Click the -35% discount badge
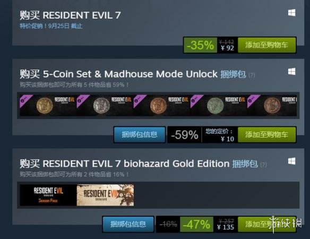Viewport: 310px width, 239px height. click(x=200, y=45)
